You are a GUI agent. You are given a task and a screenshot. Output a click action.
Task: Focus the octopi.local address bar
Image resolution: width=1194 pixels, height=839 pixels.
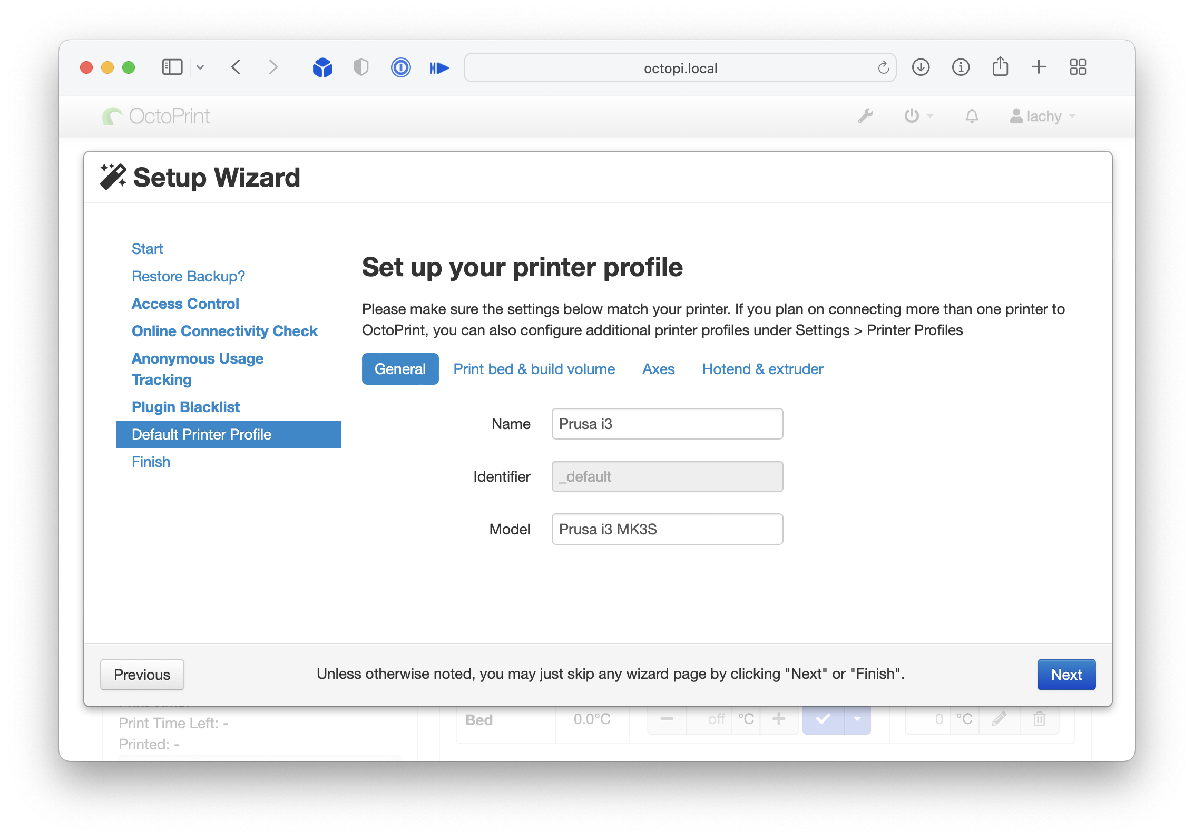click(680, 68)
